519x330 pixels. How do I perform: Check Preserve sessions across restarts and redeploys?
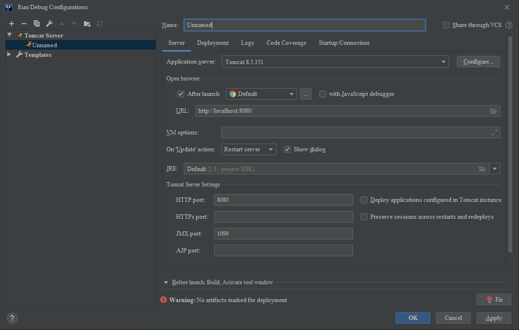[x=364, y=217]
